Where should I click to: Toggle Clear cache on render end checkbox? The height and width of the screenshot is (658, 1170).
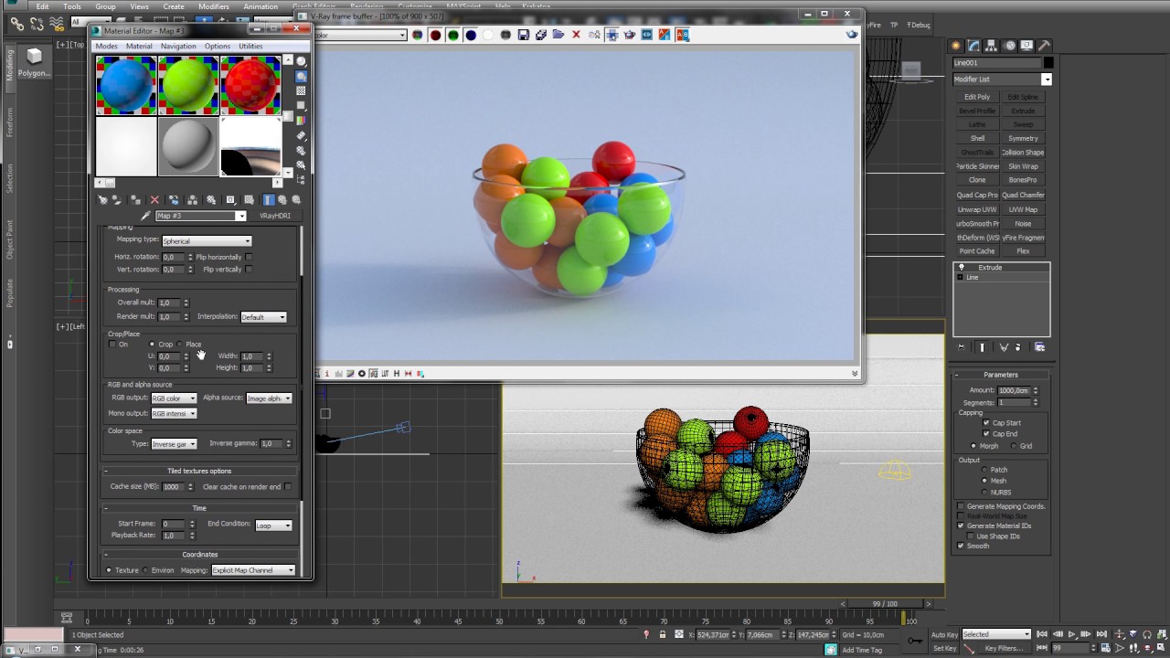[288, 487]
